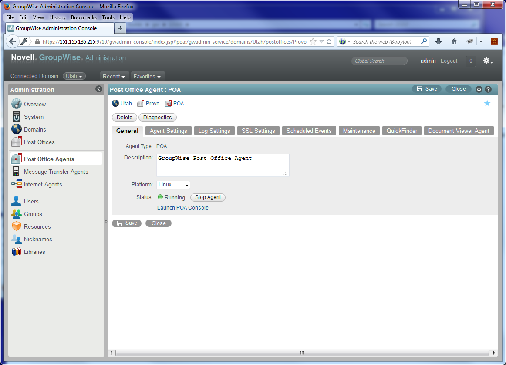The image size is (506, 365).
Task: Go to Firefox home page icon
Action: [454, 41]
